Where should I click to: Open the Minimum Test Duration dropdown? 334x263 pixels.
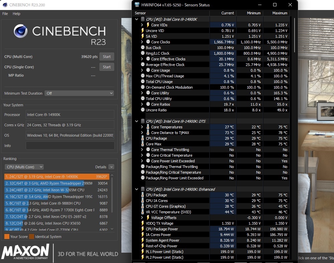coord(79,93)
